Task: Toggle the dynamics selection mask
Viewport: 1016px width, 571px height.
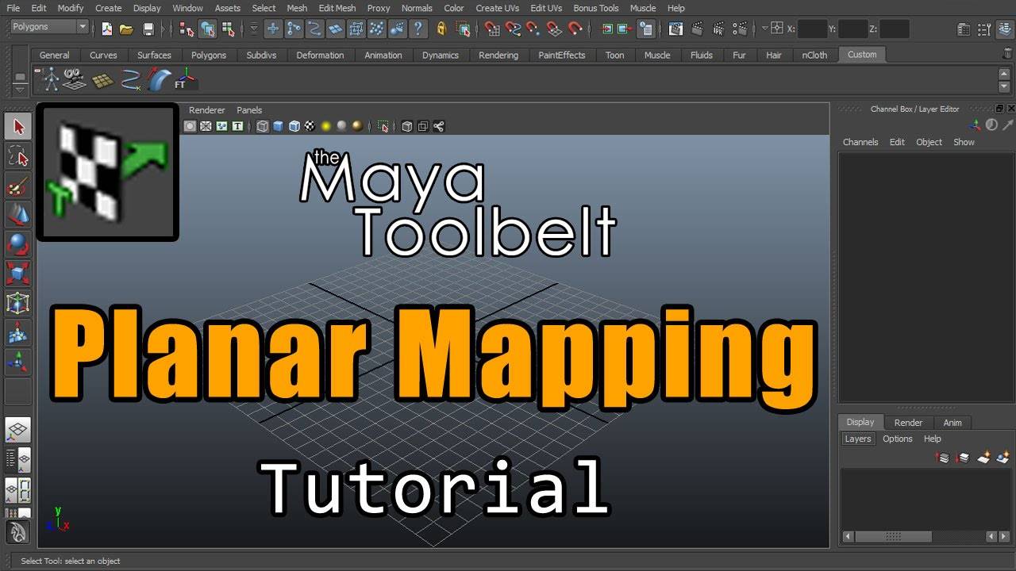Action: (x=377, y=29)
